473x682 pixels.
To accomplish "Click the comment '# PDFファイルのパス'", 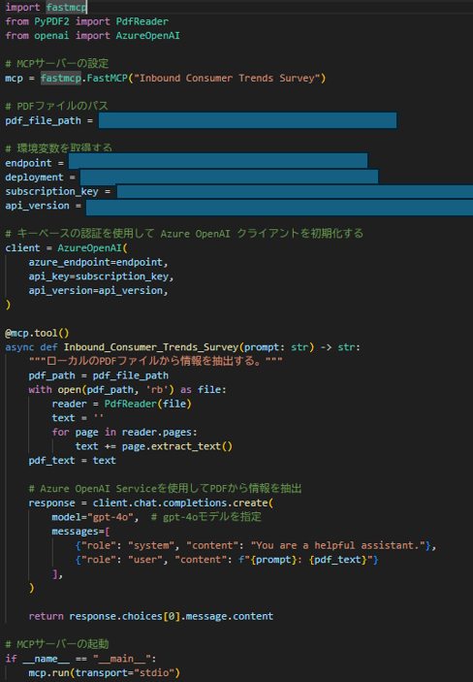I will click(x=56, y=106).
